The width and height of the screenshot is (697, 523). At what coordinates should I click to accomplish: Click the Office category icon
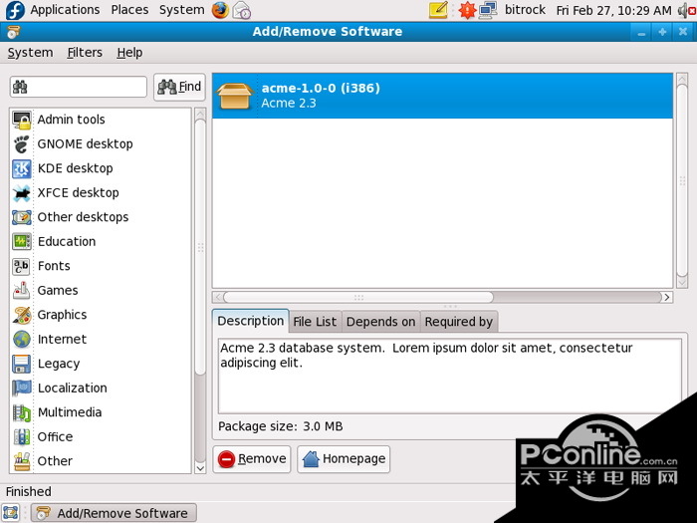[x=21, y=436]
